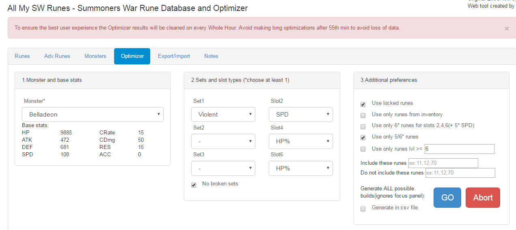Expand the Set1 dropdown set to Violent

click(223, 115)
